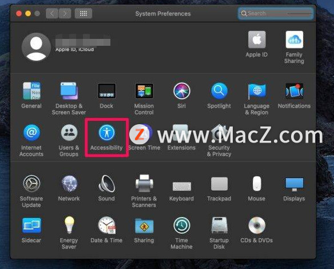This screenshot has width=334, height=269.
Task: Click the 'Apple ID, iCloud' account text
Action: 74,49
